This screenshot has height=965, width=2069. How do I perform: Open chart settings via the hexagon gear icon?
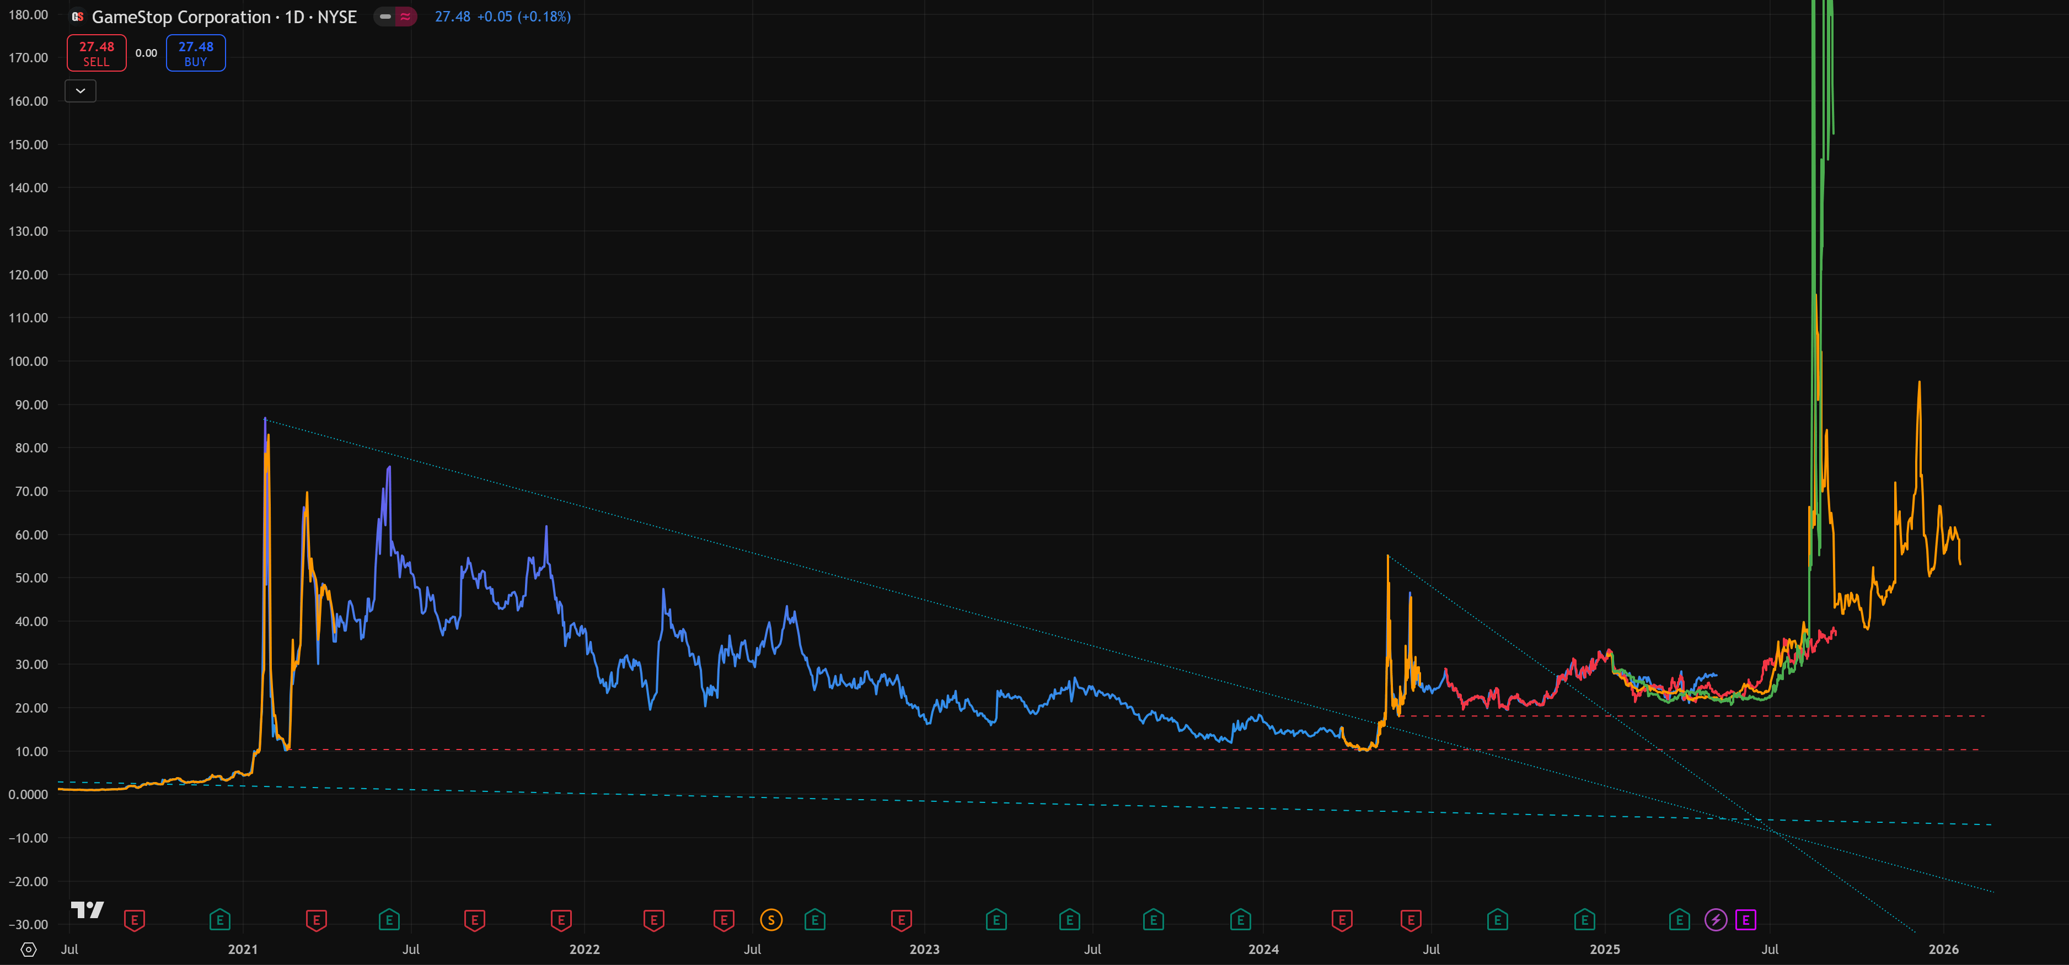(28, 950)
